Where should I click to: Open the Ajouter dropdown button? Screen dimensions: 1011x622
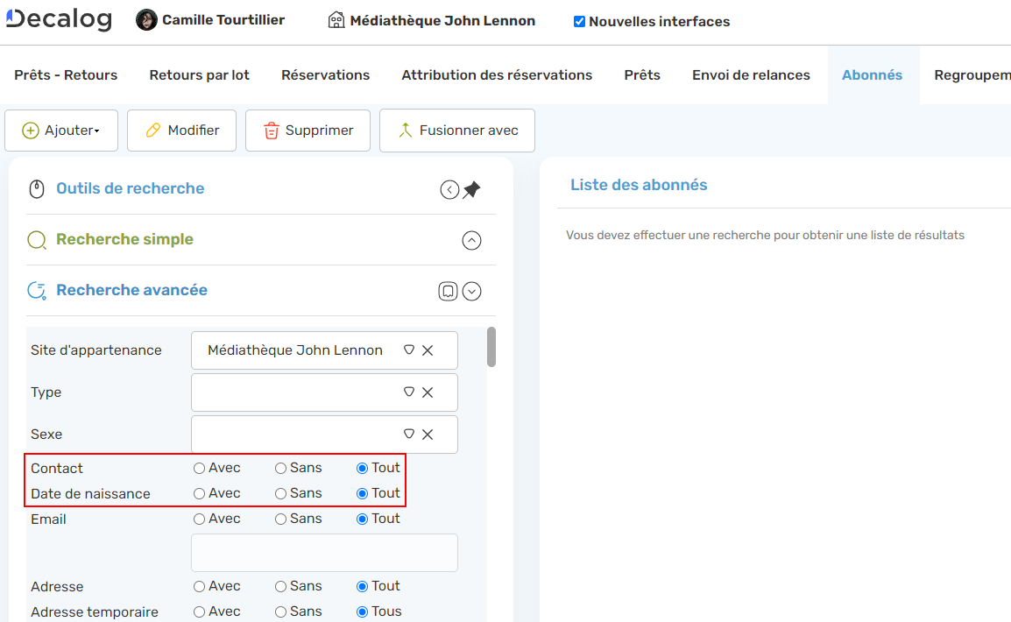(61, 131)
